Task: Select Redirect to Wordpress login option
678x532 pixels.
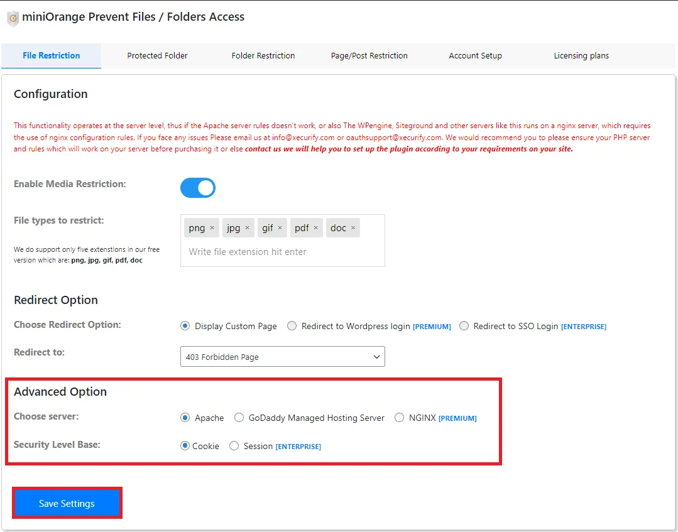Action: [292, 326]
